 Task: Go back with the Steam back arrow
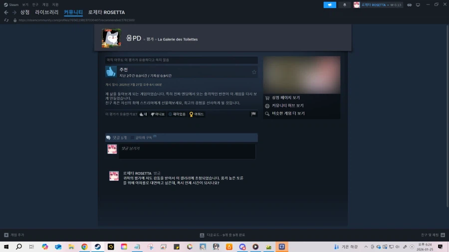pyautogui.click(x=6, y=12)
